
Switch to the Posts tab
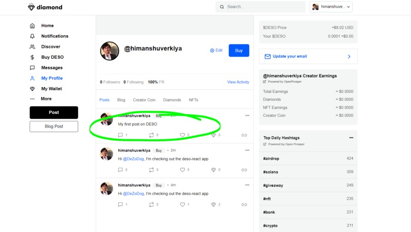pos(105,100)
